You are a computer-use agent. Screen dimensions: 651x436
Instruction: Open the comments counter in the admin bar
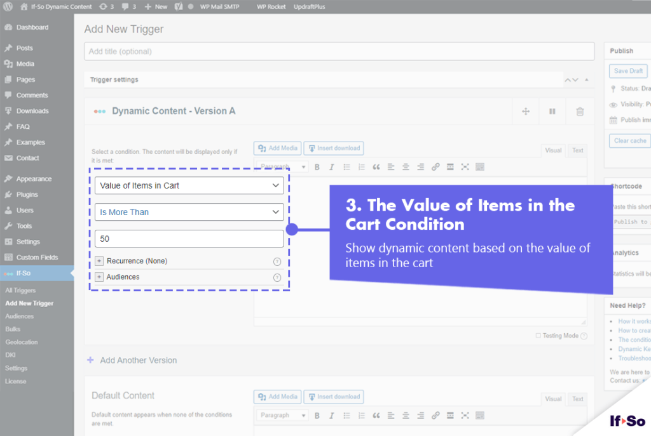(129, 6)
